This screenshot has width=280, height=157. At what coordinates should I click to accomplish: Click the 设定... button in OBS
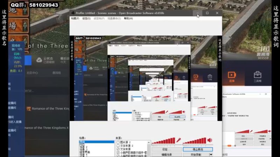(167, 149)
